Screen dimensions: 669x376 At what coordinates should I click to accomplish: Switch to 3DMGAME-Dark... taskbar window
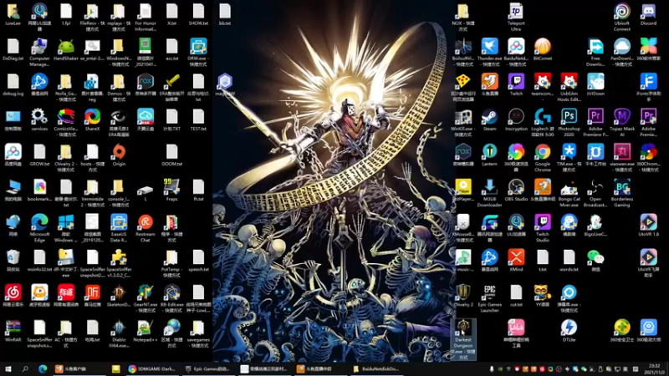coord(152,368)
